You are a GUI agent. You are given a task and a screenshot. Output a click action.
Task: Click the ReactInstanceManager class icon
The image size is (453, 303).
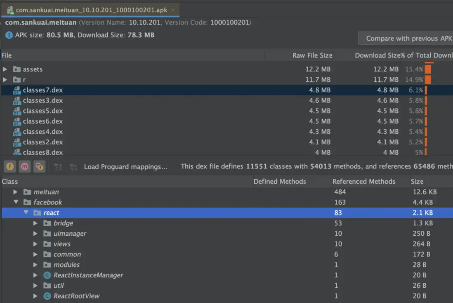click(x=47, y=275)
